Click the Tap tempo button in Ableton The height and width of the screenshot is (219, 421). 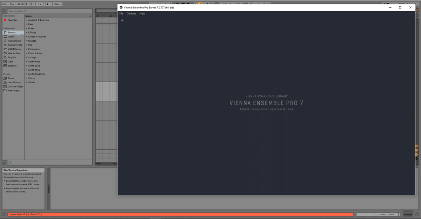coord(12,4)
